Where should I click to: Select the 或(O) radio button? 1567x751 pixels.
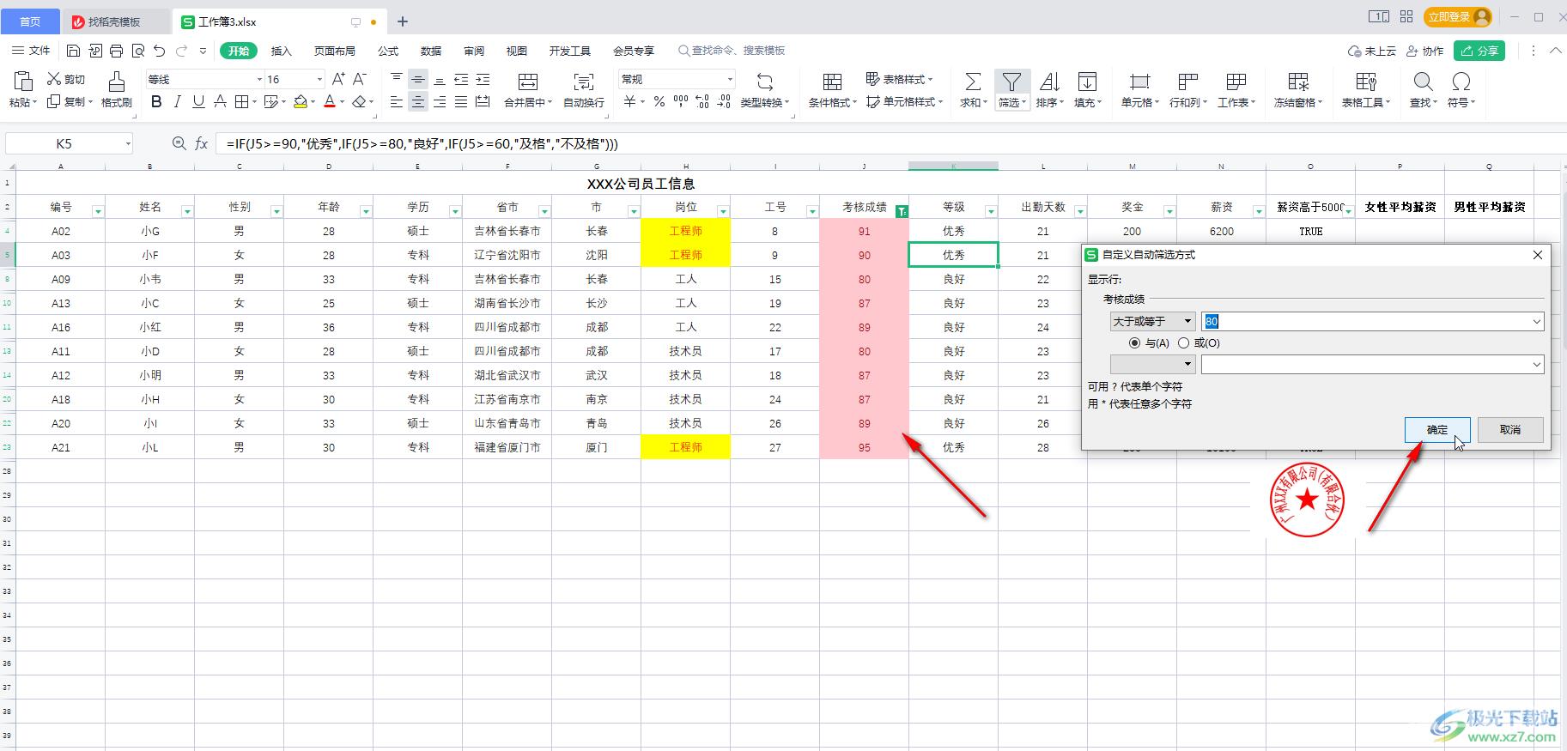click(x=1184, y=342)
